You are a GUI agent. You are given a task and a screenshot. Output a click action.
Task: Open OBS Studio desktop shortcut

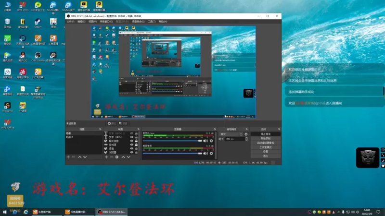click(x=38, y=57)
